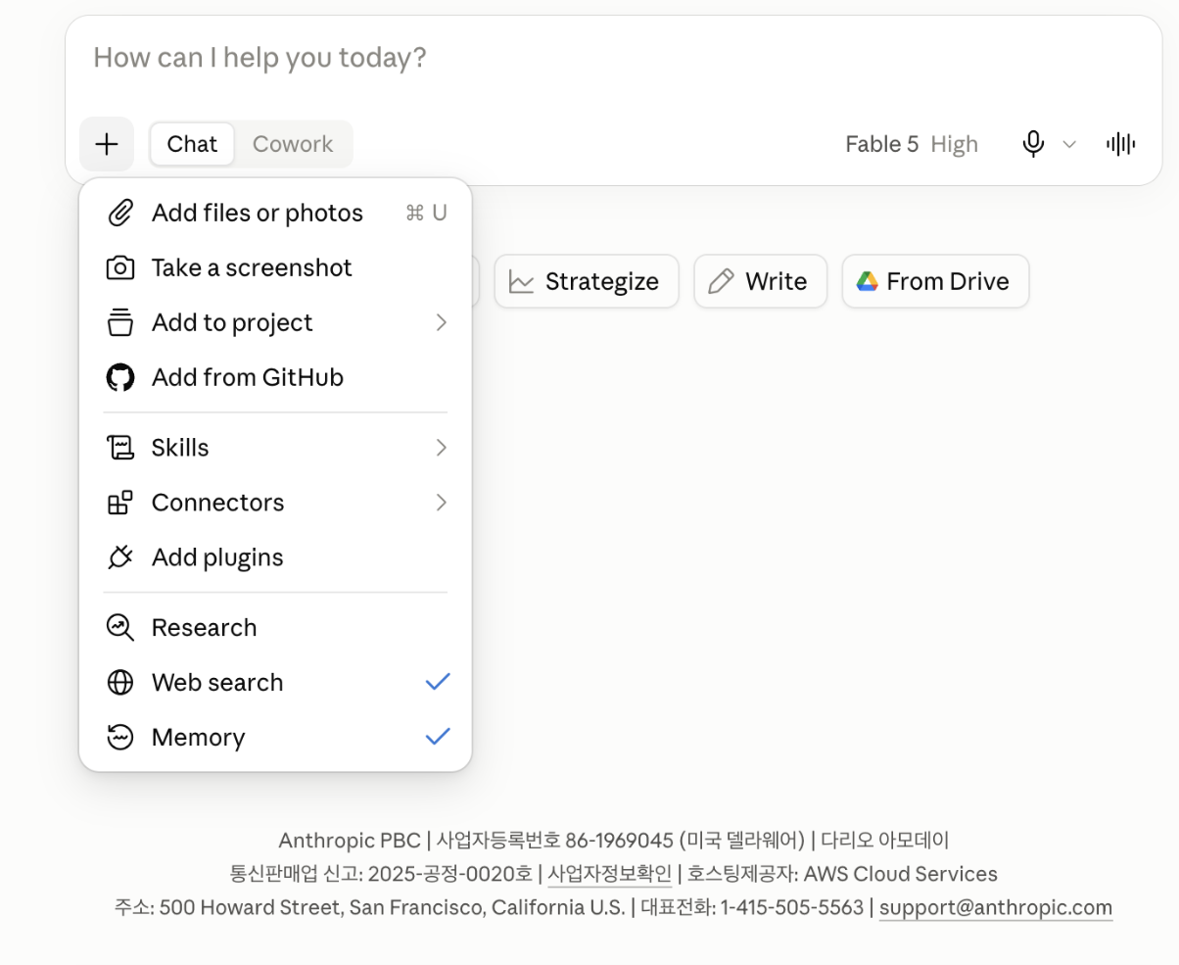Switch to Chat mode
This screenshot has width=1179, height=965.
point(192,144)
